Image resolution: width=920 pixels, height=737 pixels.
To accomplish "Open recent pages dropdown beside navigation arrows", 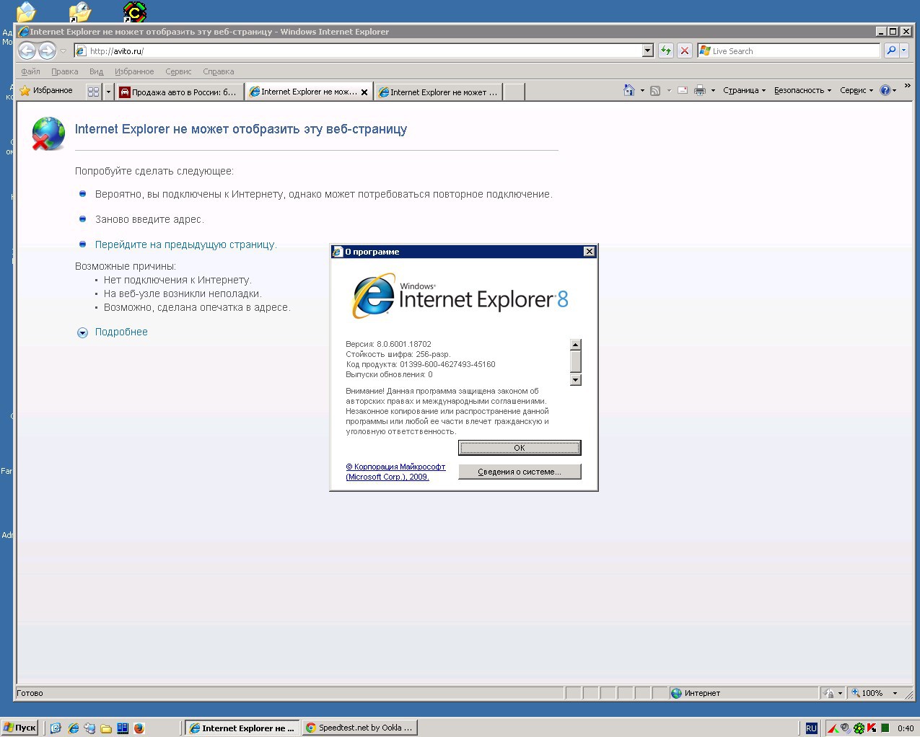I will (63, 50).
